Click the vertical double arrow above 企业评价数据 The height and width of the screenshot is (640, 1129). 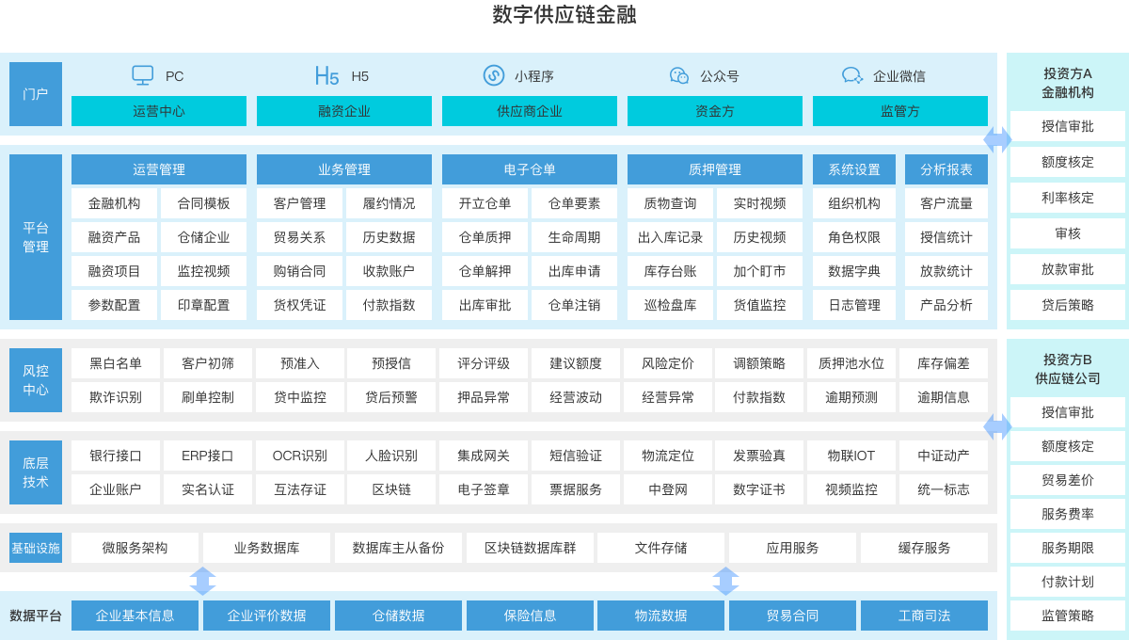(x=203, y=581)
